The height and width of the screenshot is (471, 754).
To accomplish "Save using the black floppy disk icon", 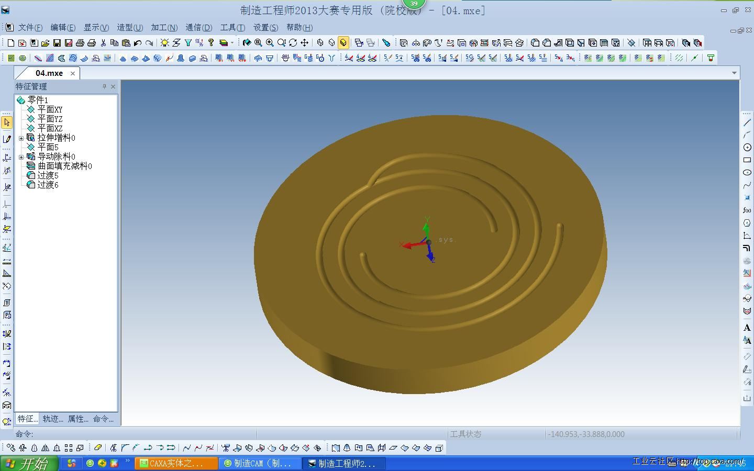I will pos(57,43).
